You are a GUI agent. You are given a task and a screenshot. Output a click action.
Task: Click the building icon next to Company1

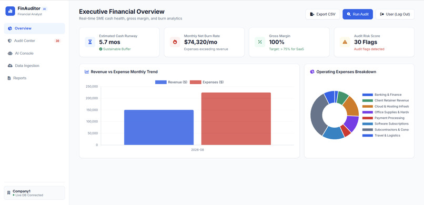(8, 193)
